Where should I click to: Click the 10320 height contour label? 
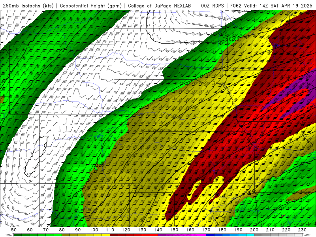click(x=97, y=165)
